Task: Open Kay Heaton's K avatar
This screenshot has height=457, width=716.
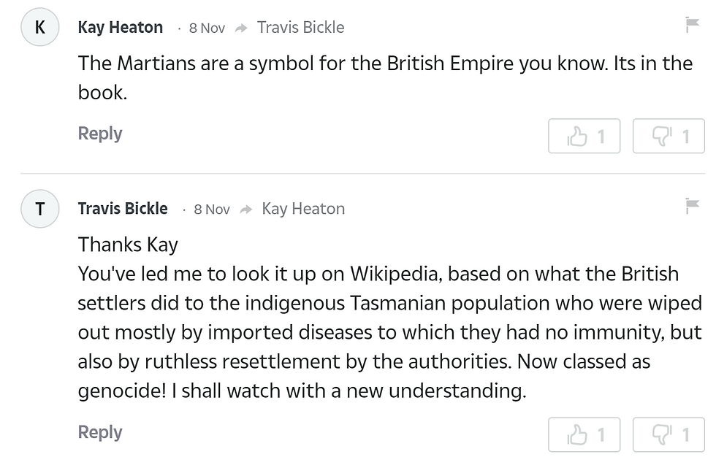Action: [39, 27]
